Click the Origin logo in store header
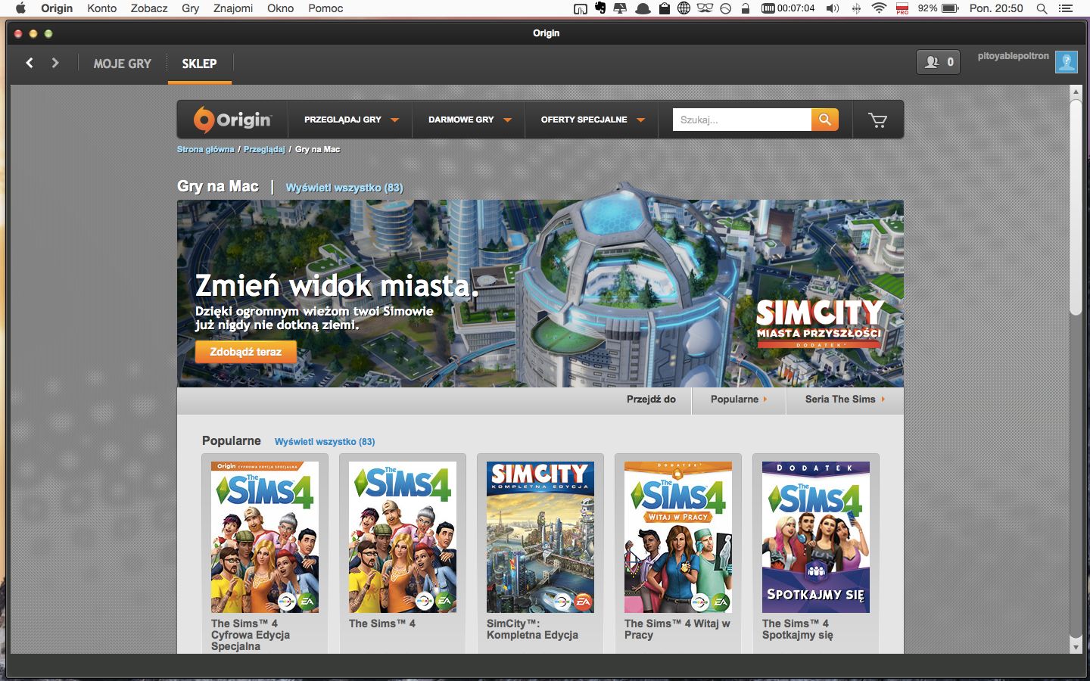The image size is (1090, 681). pos(232,120)
